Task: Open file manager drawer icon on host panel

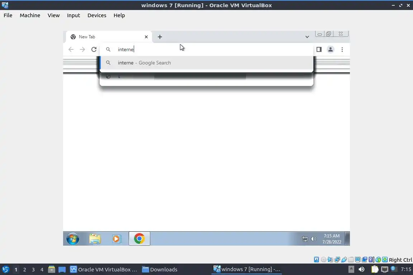Action: [52, 270]
